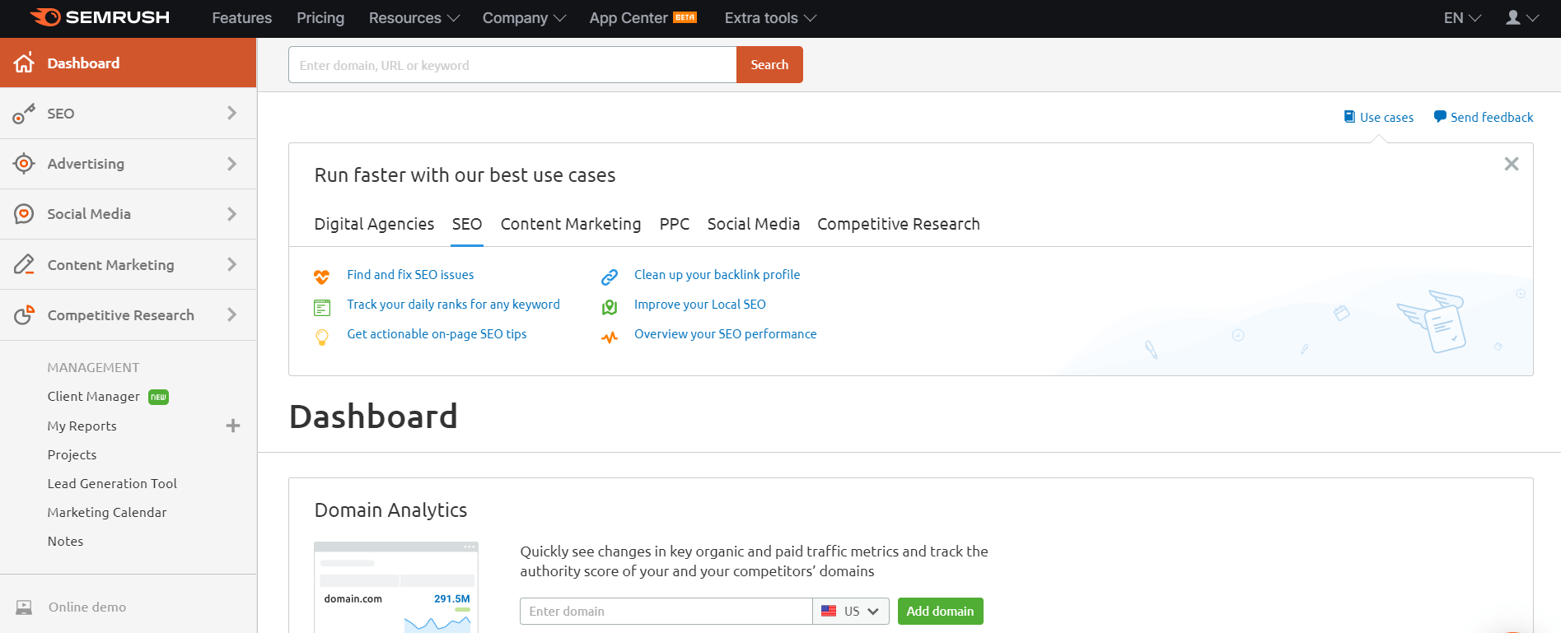Open Lead Generation Tool
The image size is (1561, 633).
point(112,483)
